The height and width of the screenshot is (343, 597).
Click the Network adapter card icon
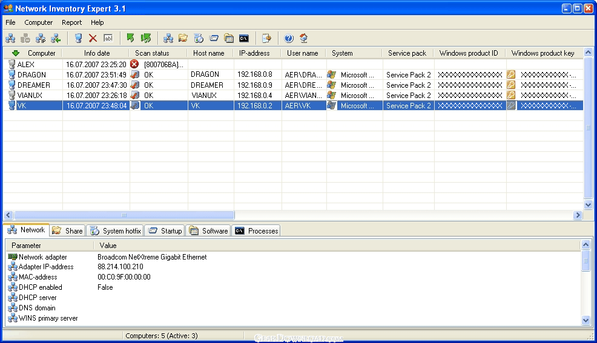pyautogui.click(x=13, y=257)
